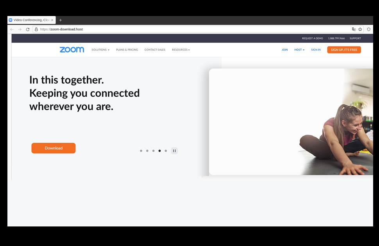This screenshot has height=246, width=379.
Task: Click Sign Up, It's Free button
Action: coord(344,50)
